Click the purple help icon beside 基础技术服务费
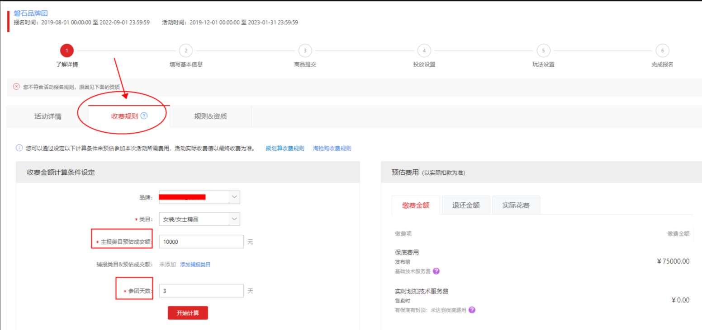 (x=436, y=271)
